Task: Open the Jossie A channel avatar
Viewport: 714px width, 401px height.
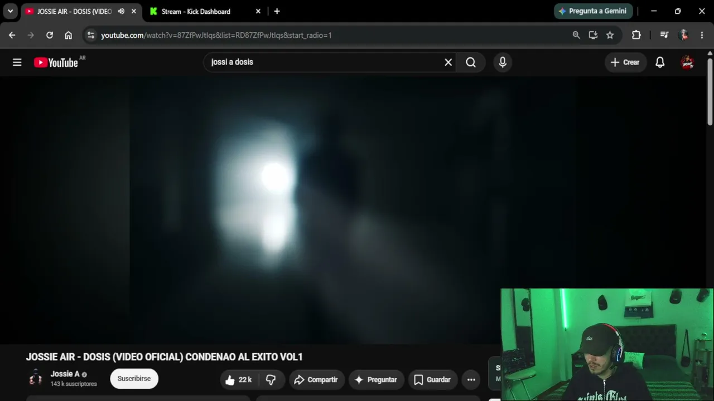Action: [x=36, y=379]
